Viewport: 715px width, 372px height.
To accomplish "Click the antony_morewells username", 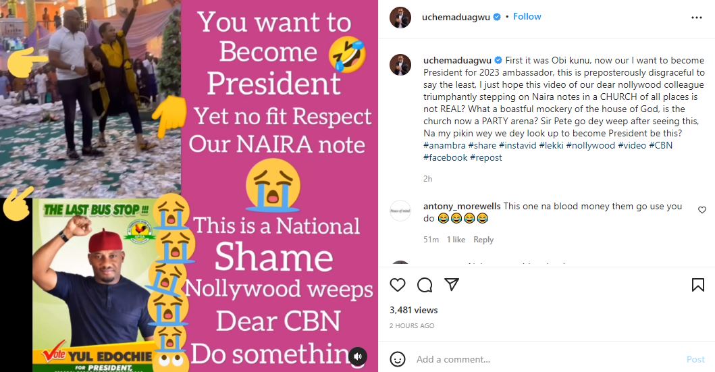I will click(462, 207).
